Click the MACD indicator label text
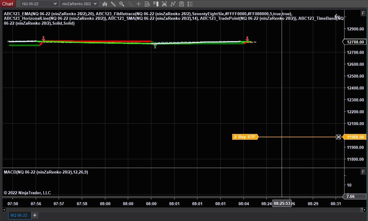This screenshot has width=368, height=221. (x=46, y=172)
